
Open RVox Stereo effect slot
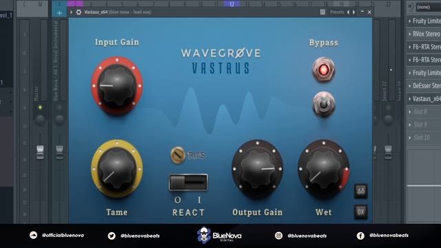(x=424, y=34)
